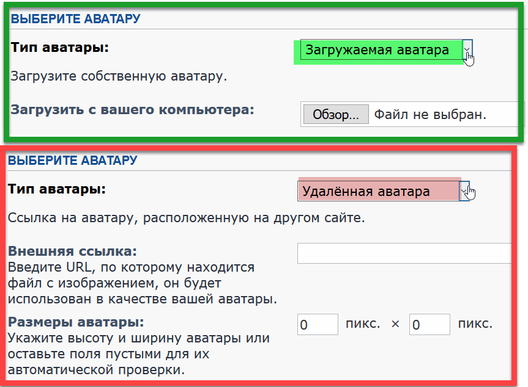The height and width of the screenshot is (387, 528).
Task: Click the 'Загрузить с вашего компьютера:' label
Action: pyautogui.click(x=132, y=110)
